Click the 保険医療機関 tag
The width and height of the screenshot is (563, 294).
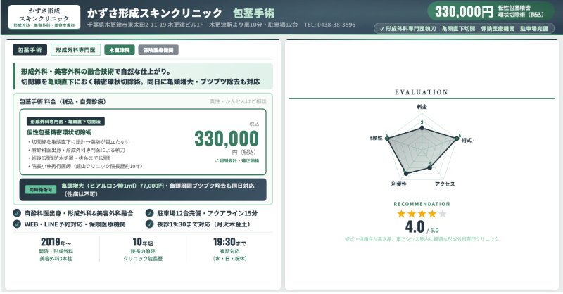pyautogui.click(x=160, y=50)
